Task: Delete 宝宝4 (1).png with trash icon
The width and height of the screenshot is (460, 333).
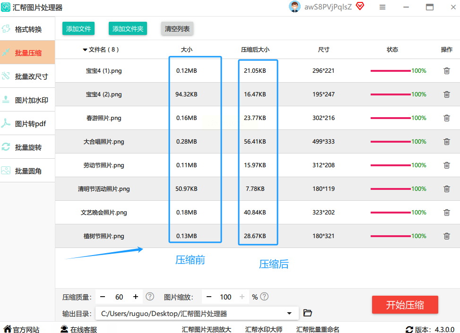Action: coord(446,71)
